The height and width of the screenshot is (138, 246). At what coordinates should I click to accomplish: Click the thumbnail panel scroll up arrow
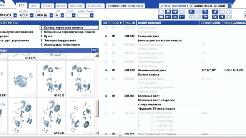[x=97, y=55]
